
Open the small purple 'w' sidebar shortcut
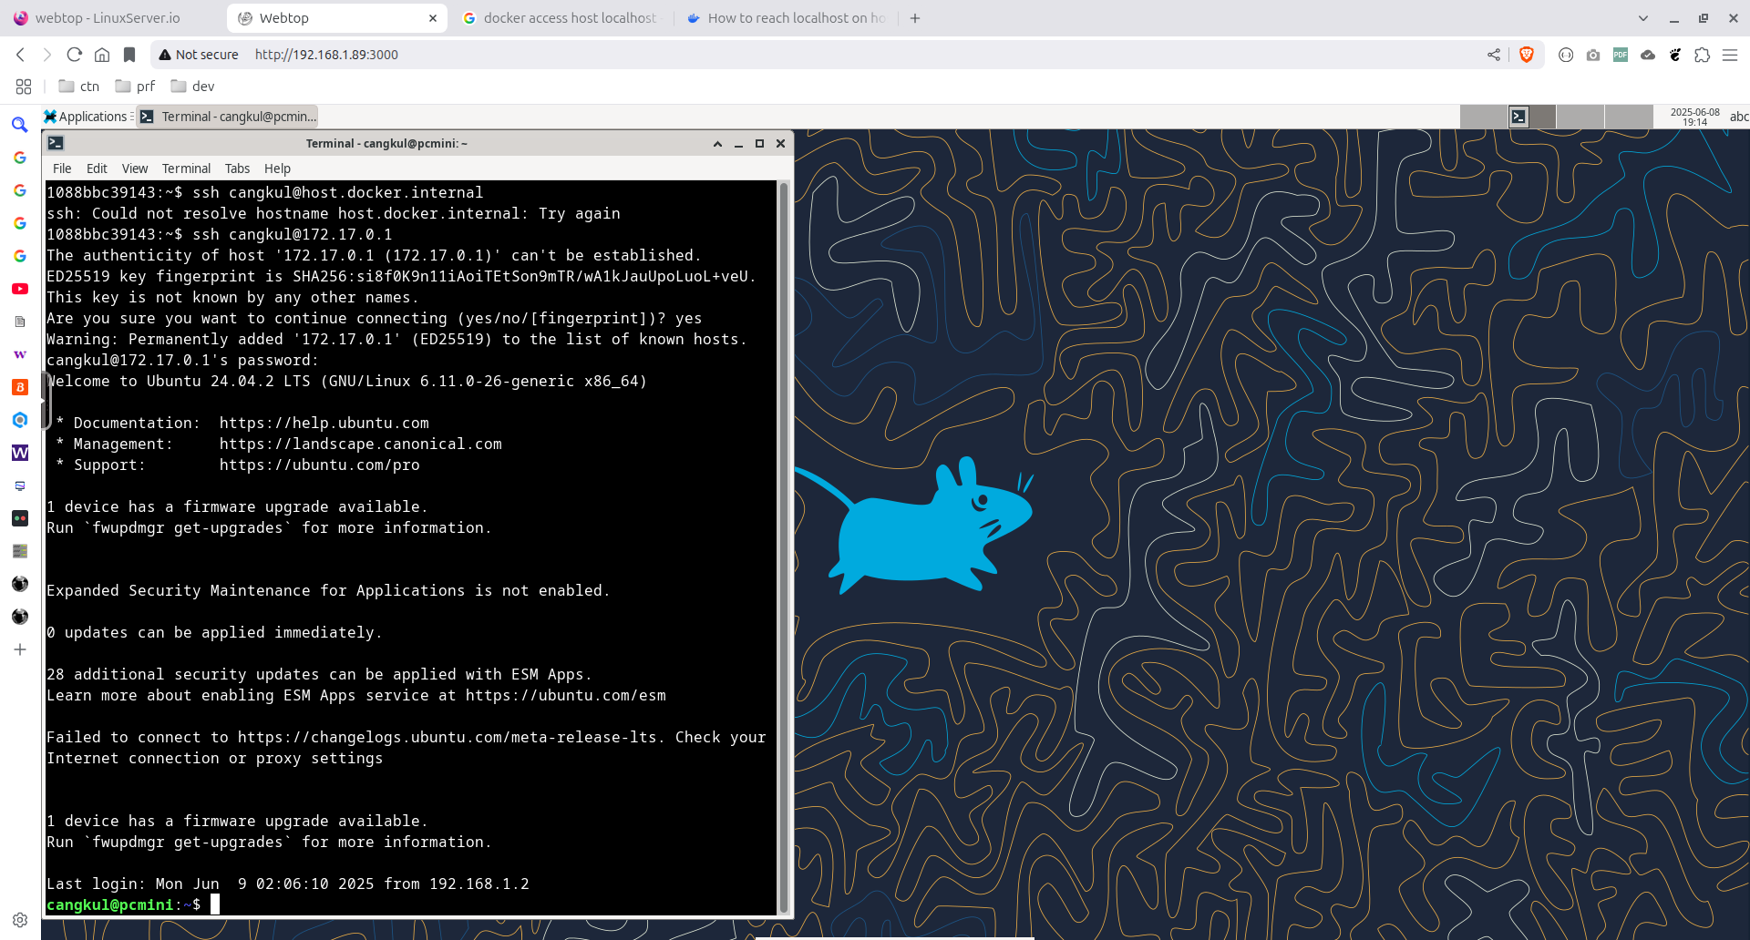[20, 354]
